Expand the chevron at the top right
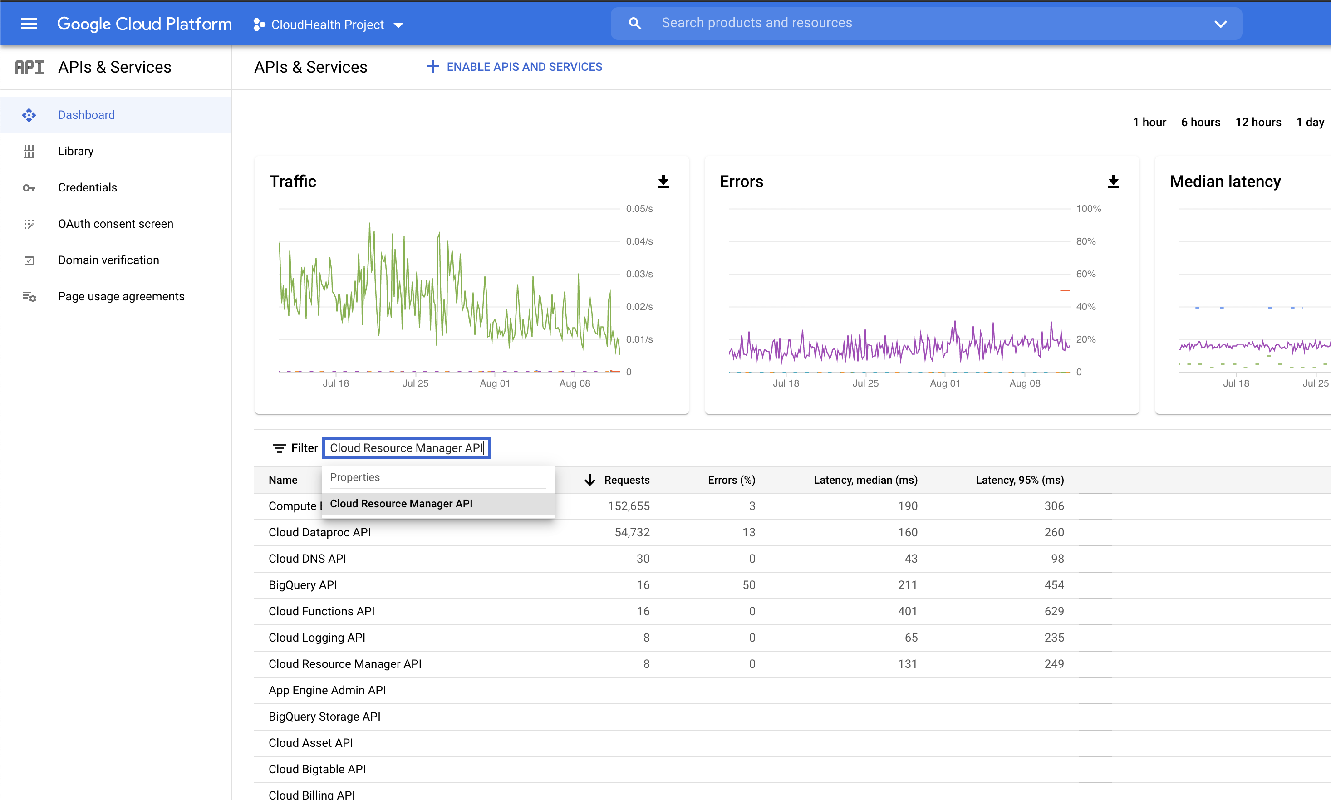This screenshot has height=800, width=1331. [x=1220, y=23]
